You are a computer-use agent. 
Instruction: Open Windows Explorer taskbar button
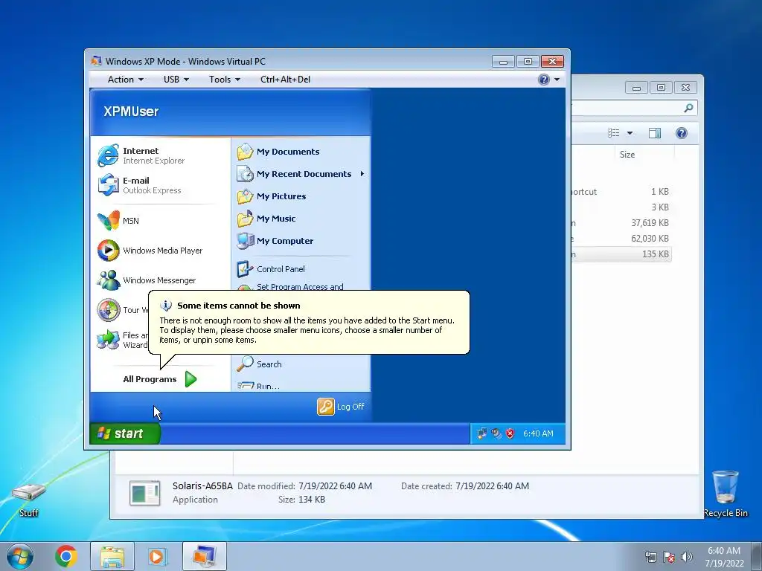[x=112, y=556]
